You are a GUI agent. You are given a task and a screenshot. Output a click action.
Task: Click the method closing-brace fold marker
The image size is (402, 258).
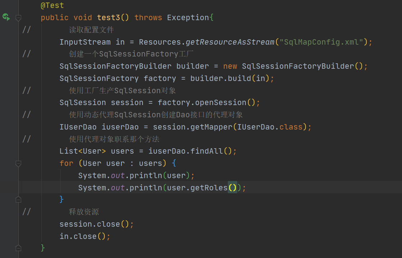pyautogui.click(x=18, y=248)
